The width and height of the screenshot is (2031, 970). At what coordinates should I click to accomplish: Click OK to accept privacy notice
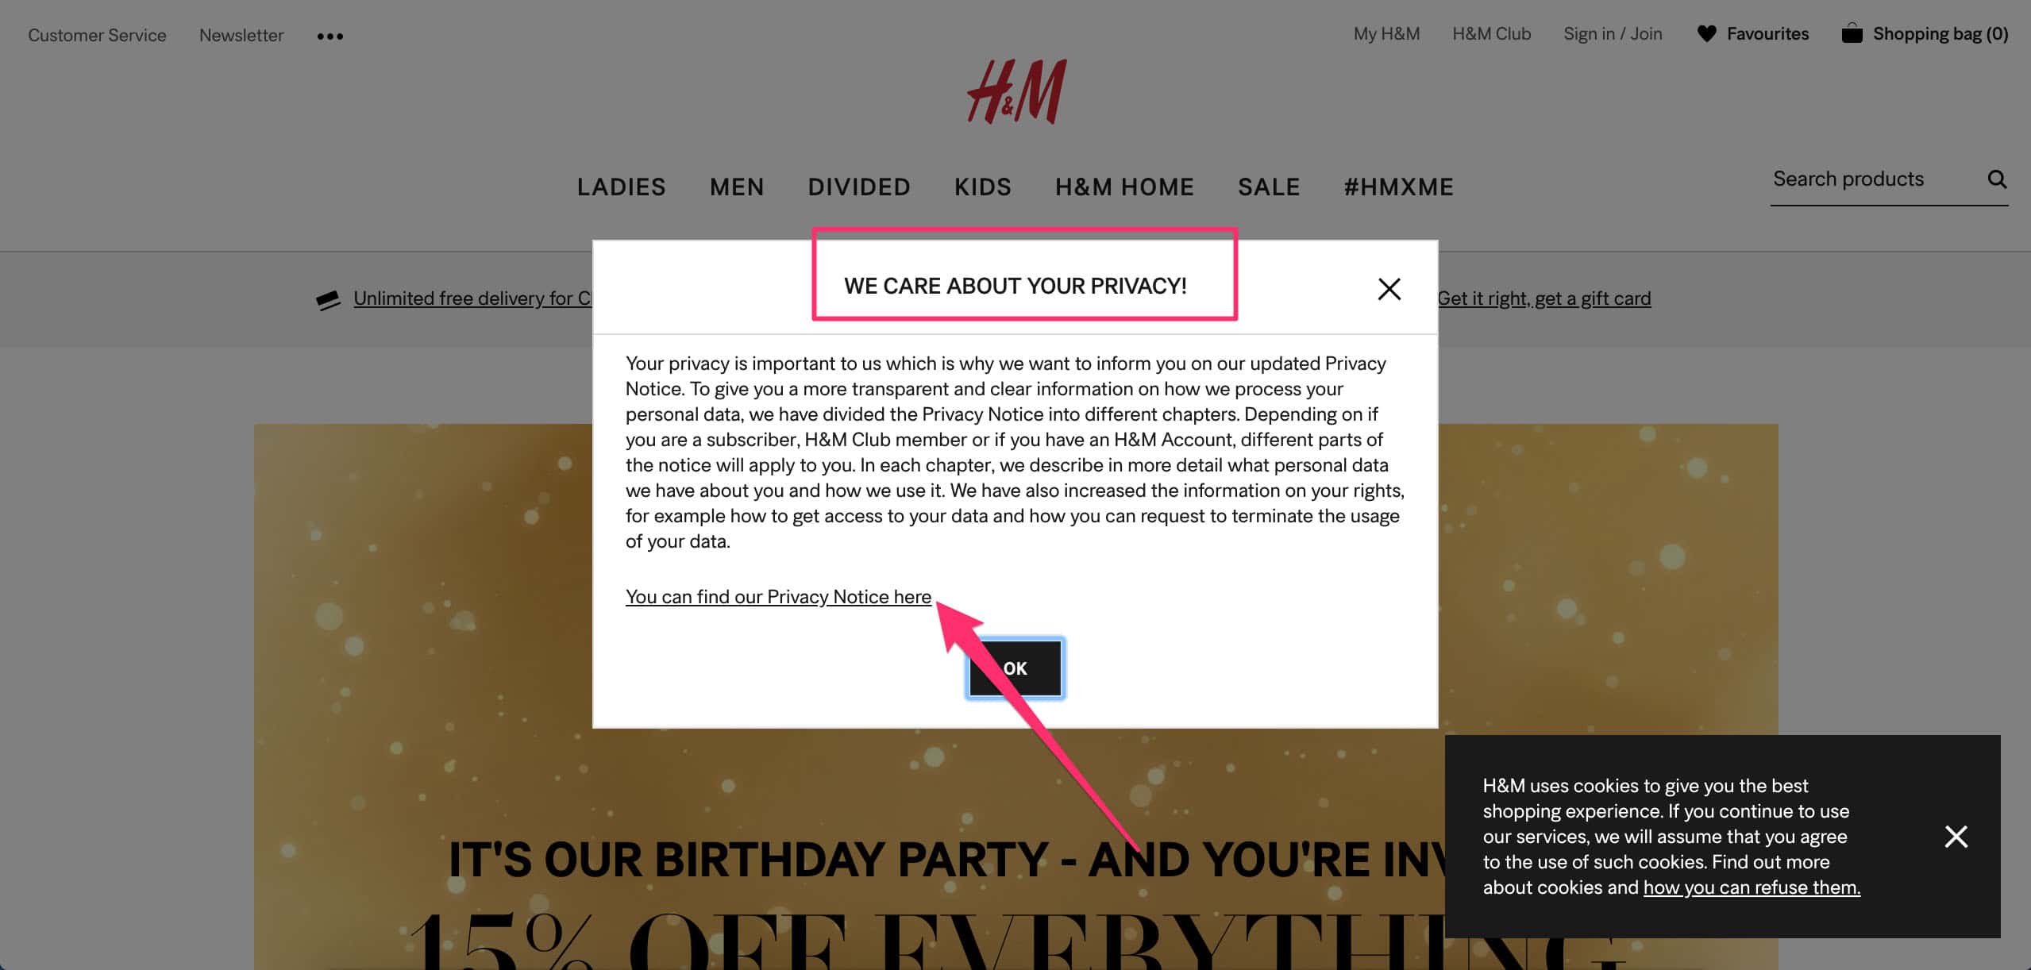tap(1014, 668)
